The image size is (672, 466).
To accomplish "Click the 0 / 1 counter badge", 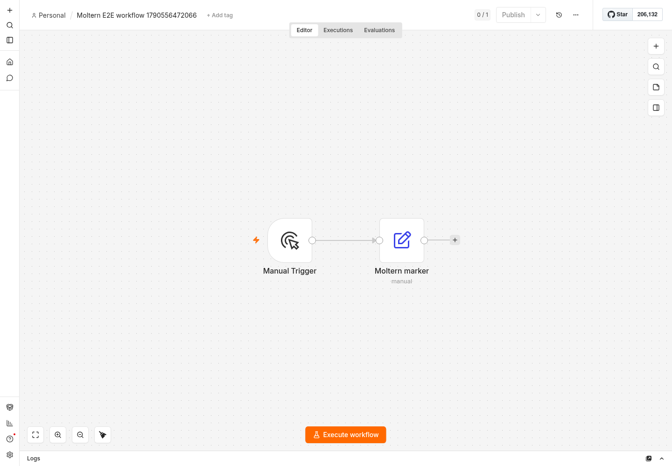I will coord(483,15).
